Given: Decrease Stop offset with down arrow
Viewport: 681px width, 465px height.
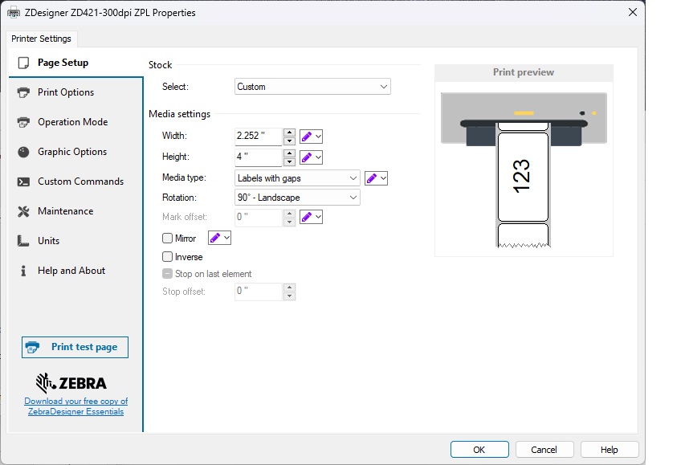Looking at the screenshot, I should (289, 296).
